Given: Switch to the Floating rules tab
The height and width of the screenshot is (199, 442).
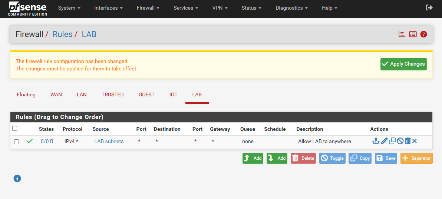Looking at the screenshot, I should [26, 95].
